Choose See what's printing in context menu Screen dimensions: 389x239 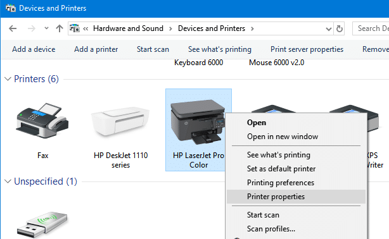(297, 155)
